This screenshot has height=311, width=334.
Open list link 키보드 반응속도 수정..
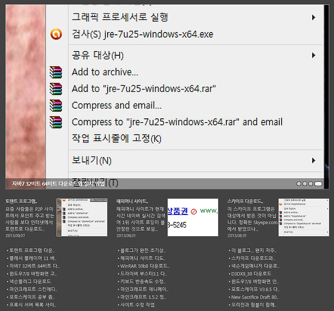click(143, 281)
